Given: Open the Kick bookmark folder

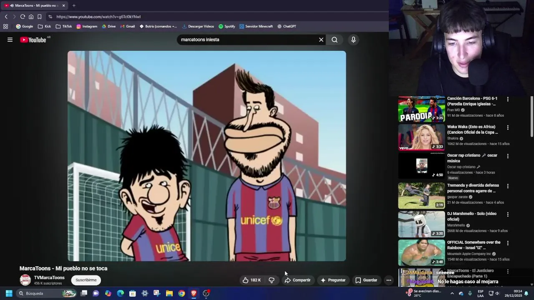Looking at the screenshot, I should point(44,26).
